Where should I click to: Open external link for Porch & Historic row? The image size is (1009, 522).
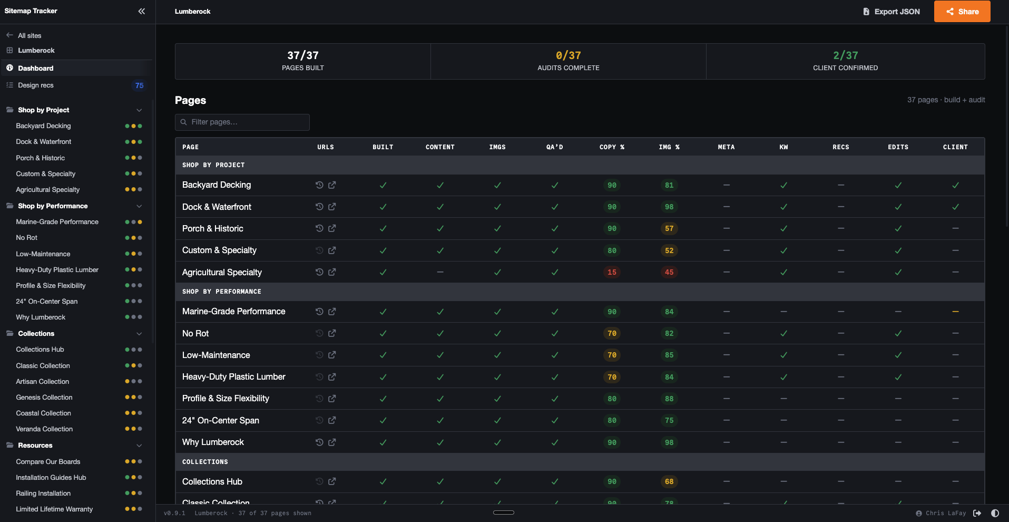(332, 228)
